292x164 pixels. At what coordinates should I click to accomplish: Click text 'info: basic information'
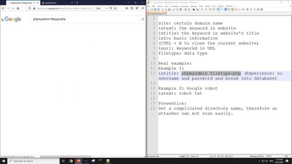tap(188, 38)
